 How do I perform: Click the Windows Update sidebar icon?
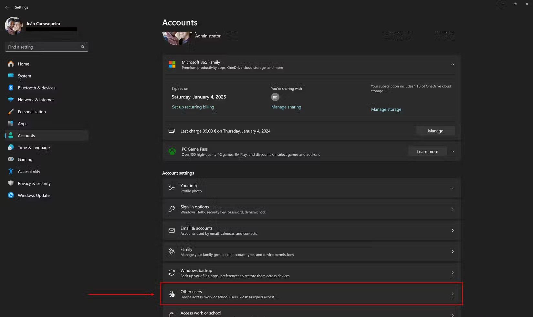coord(11,195)
